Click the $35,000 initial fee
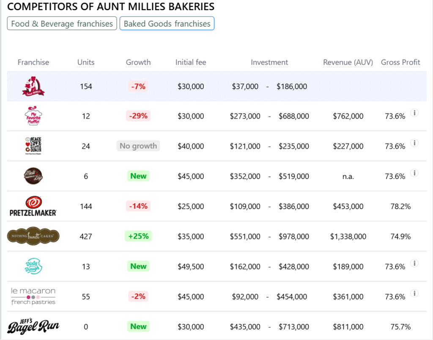433x340 pixels. pos(191,237)
